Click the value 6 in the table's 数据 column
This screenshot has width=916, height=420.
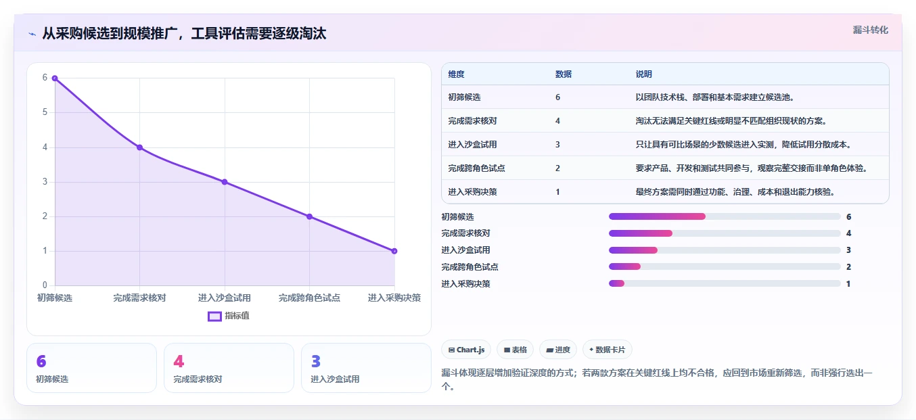[557, 97]
